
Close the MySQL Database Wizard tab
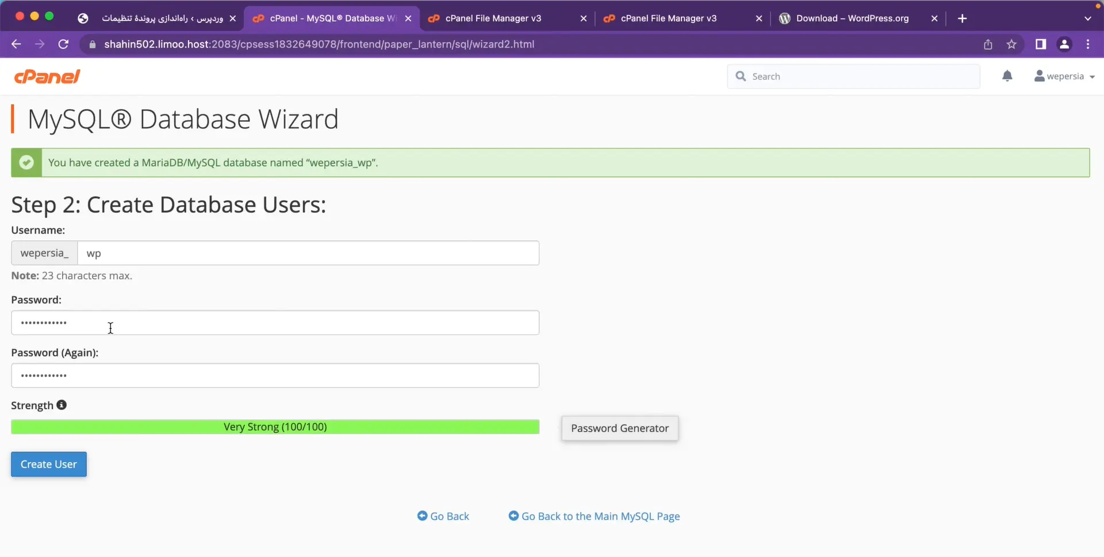pos(408,18)
